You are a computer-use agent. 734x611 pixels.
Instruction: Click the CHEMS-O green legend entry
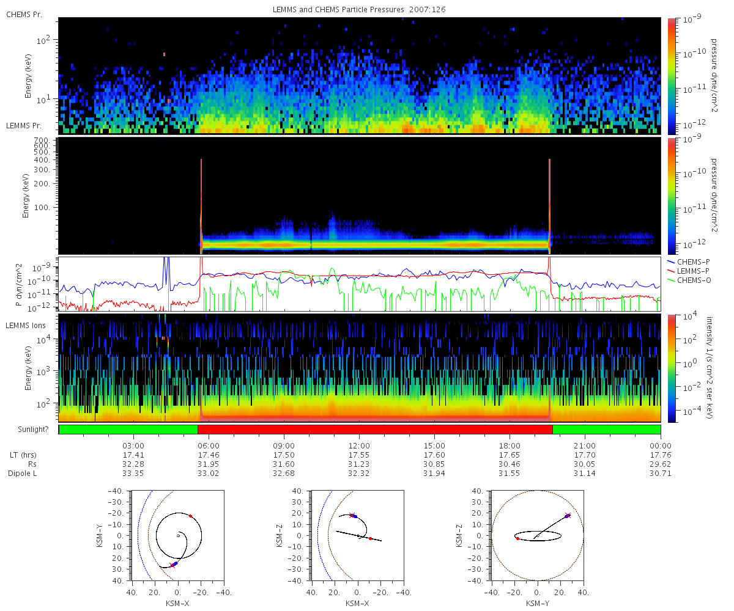coord(689,280)
